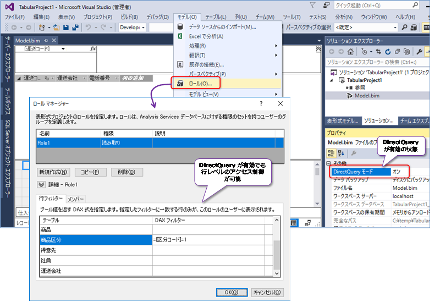The width and height of the screenshot is (440, 302).
Task: Collapse the 詳細 - Role1 details section
Action: tap(41, 184)
